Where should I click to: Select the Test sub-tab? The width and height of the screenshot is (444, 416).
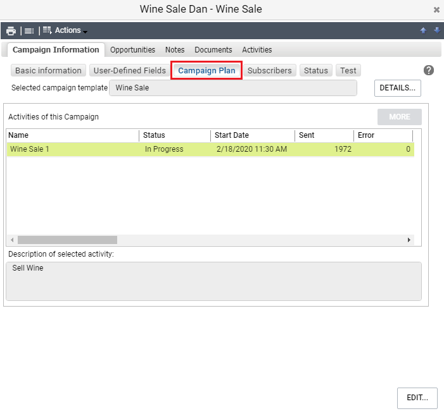click(x=348, y=70)
